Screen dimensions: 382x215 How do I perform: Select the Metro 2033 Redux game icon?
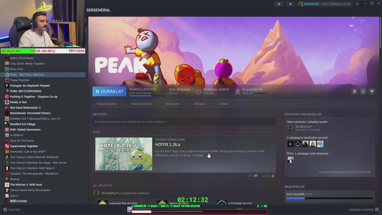click(x=7, y=58)
